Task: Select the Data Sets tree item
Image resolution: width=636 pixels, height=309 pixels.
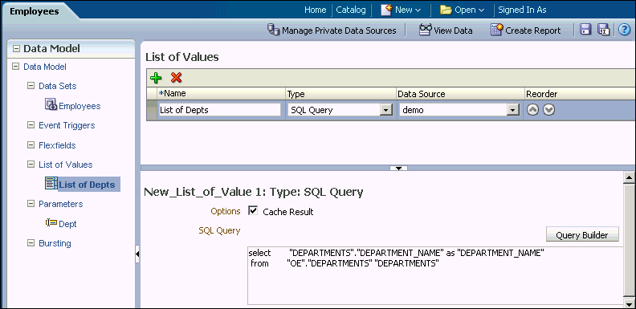Action: 58,86
